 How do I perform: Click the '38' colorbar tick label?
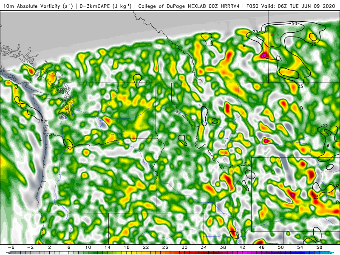point(223,247)
